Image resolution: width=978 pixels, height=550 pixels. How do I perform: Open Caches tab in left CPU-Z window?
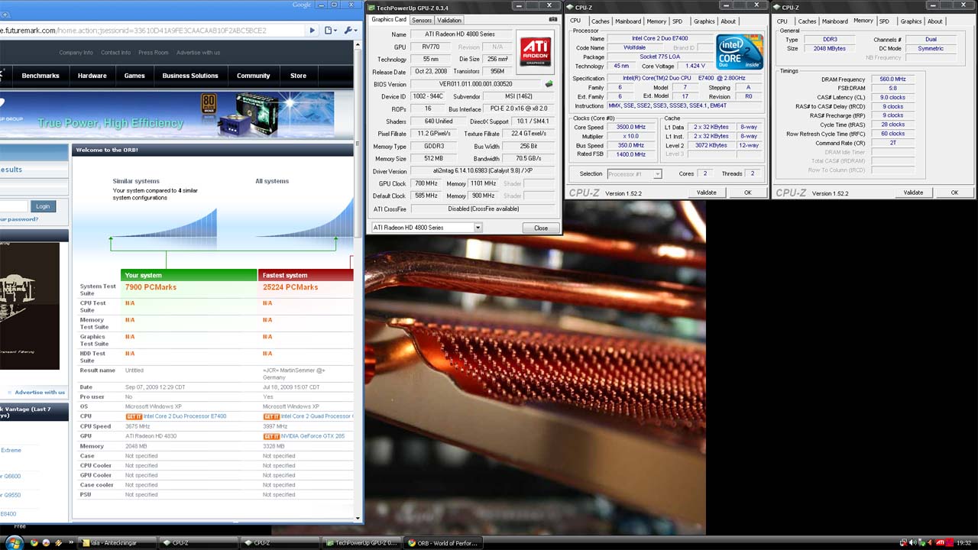(x=601, y=21)
